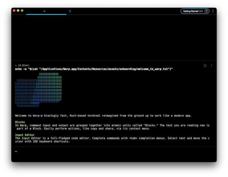This screenshot has height=177, width=228.
Task: Click the green Input Editor heading
Action: 25,135
